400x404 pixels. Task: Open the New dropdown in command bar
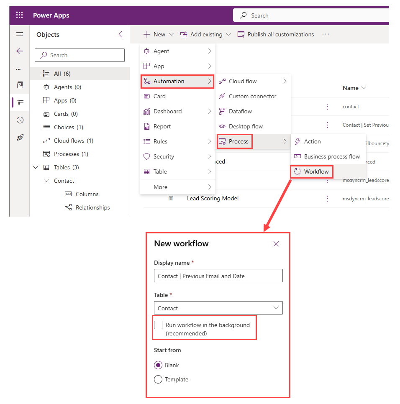[159, 34]
